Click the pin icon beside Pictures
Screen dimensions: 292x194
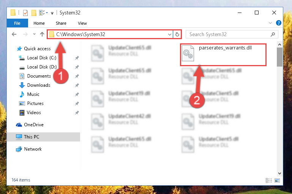pyautogui.click(x=77, y=103)
